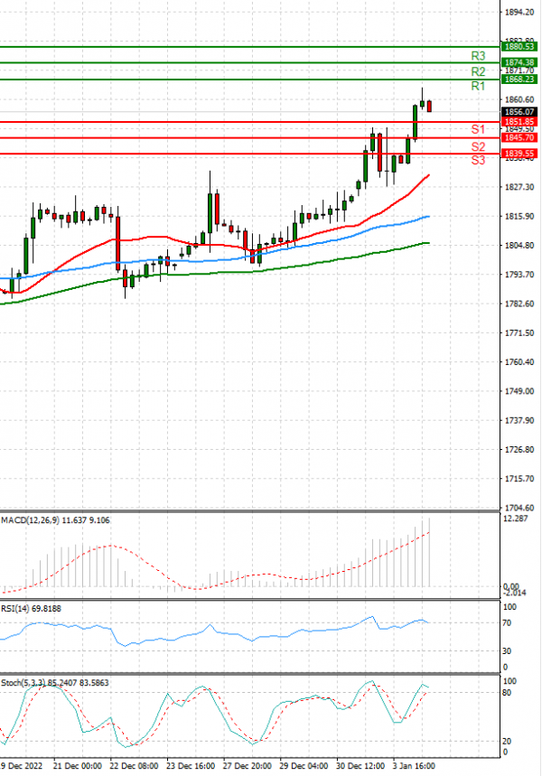Click the 1793.70 price axis label
This screenshot has width=542, height=776.
pos(519,275)
